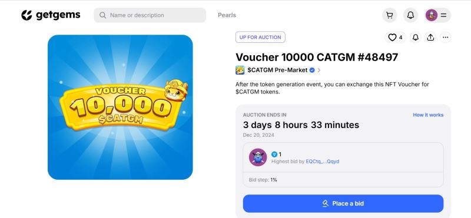
Task: Go to the Pearls menu item
Action: tap(227, 15)
